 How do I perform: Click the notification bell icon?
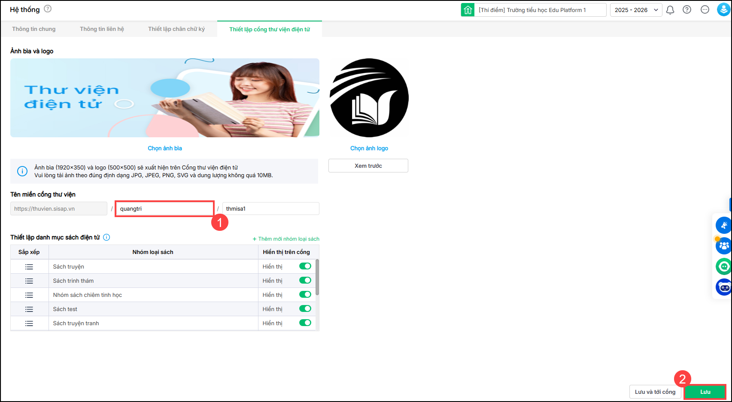pyautogui.click(x=670, y=10)
